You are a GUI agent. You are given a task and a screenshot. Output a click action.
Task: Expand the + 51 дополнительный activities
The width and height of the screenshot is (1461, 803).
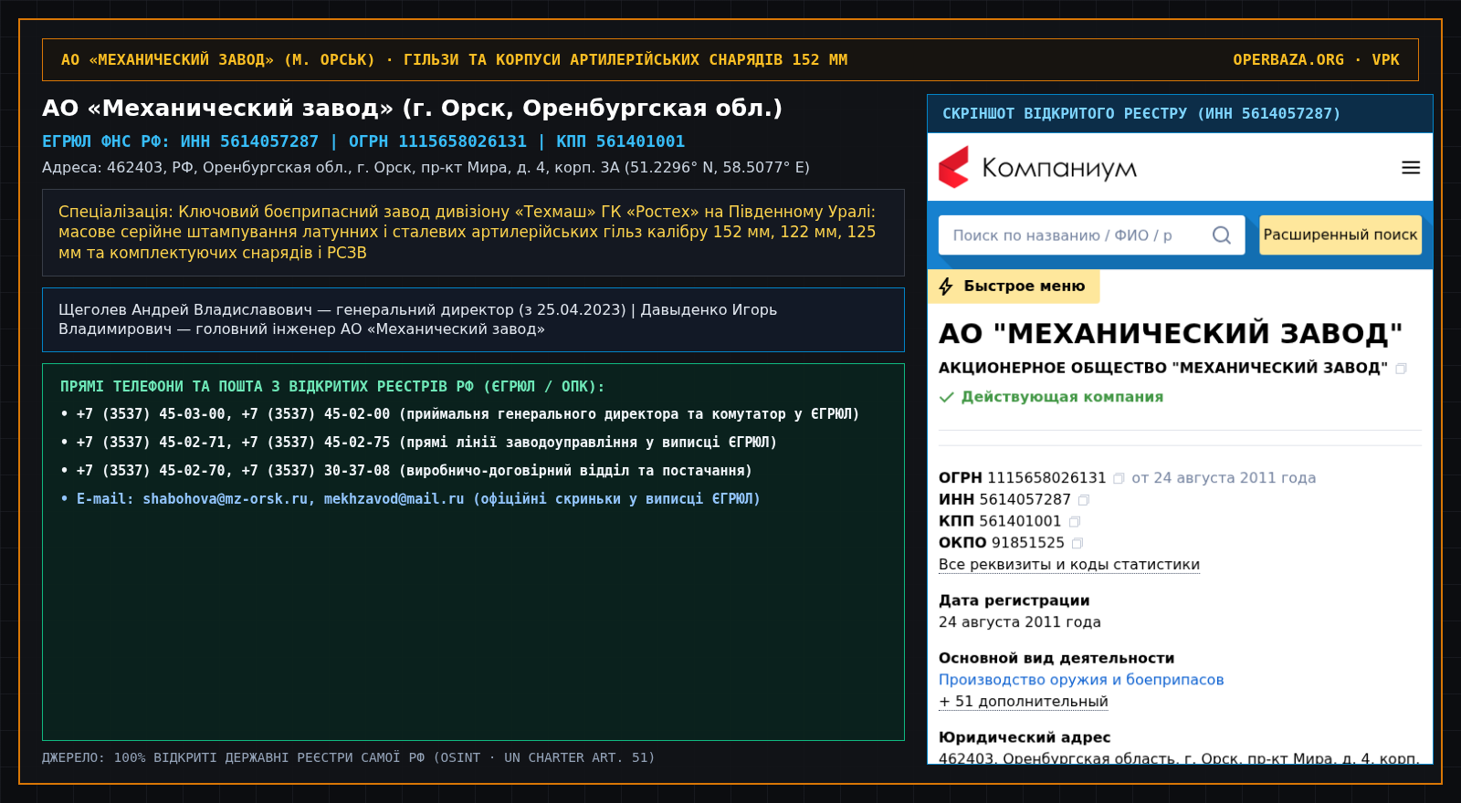(x=1024, y=702)
